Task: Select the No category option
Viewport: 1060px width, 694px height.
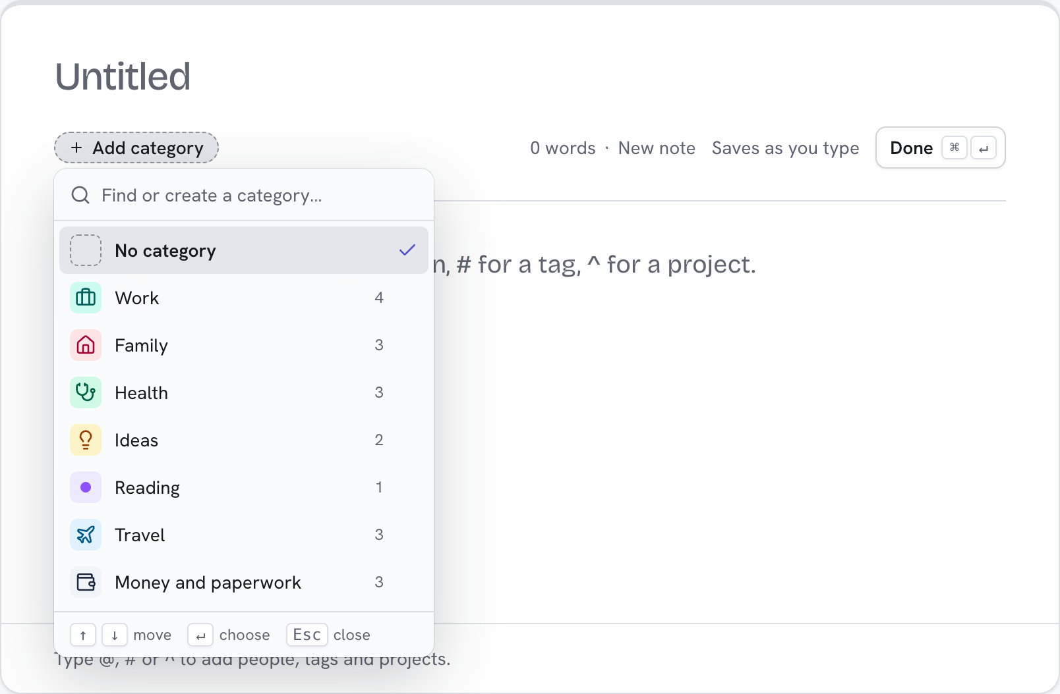Action: click(x=244, y=250)
